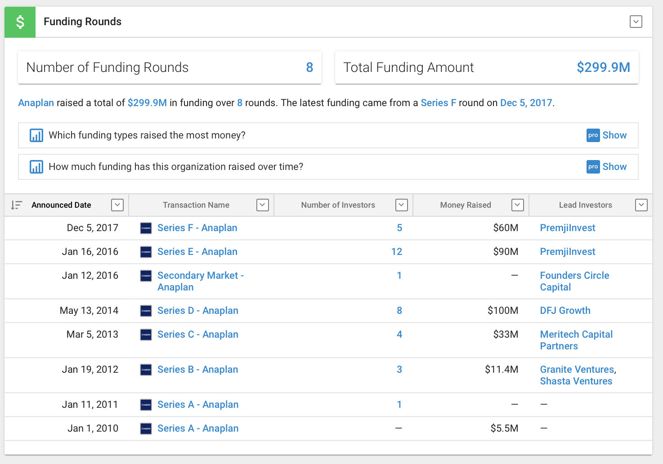
Task: Click Dec 5, 2017 link in summary sentence
Action: pyautogui.click(x=526, y=103)
